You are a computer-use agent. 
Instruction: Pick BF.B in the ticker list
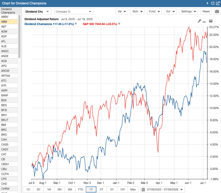[x=9, y=110]
